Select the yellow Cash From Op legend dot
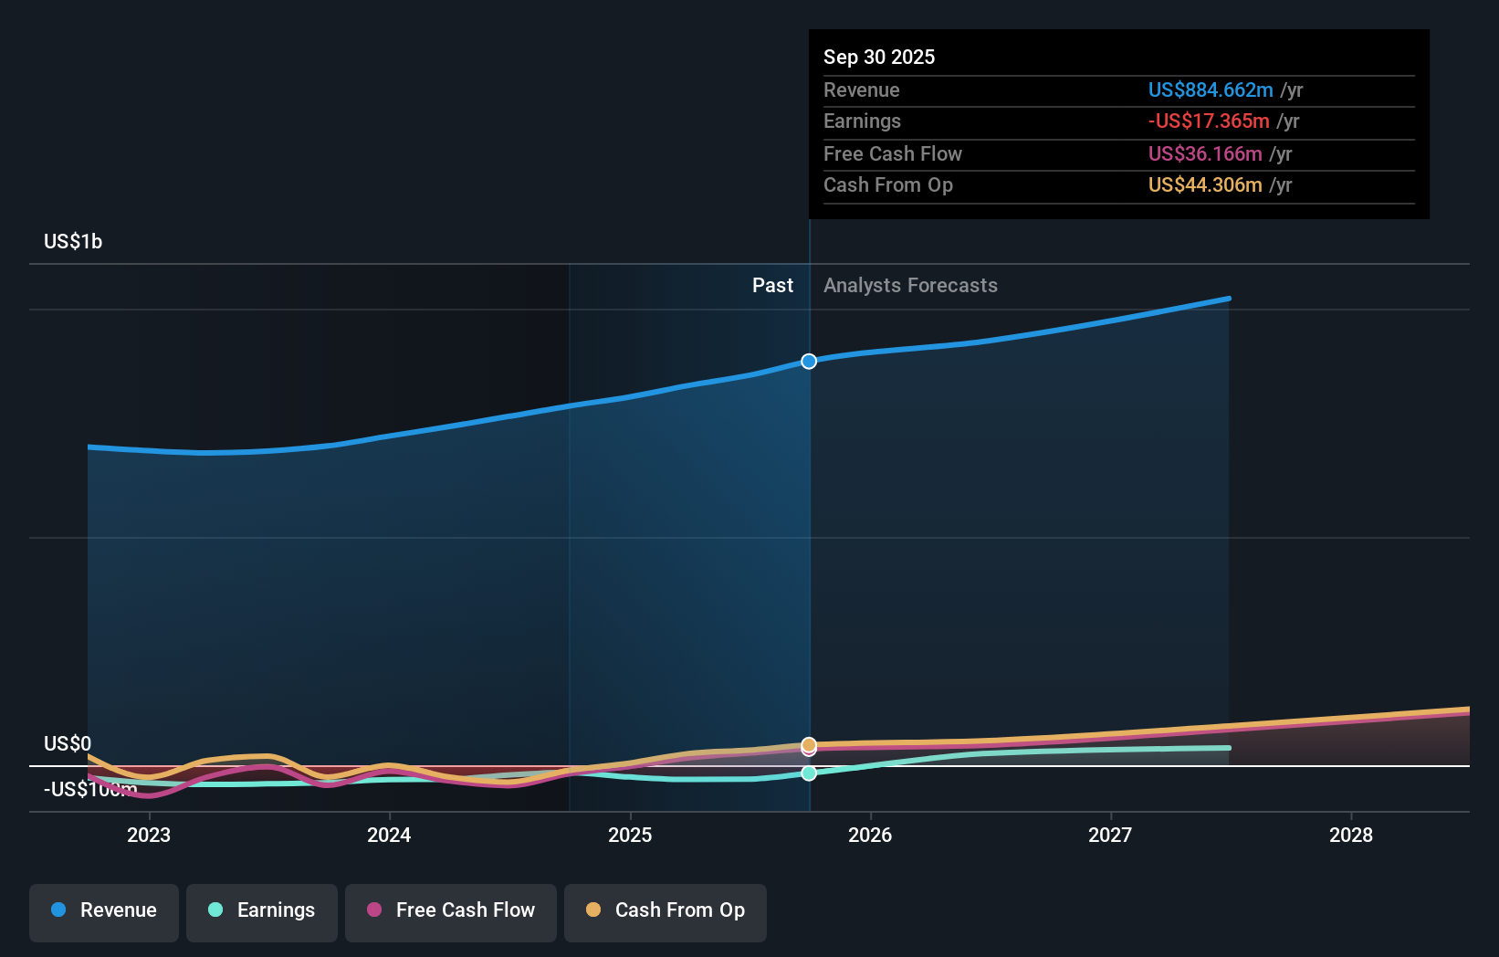1499x957 pixels. point(593,910)
